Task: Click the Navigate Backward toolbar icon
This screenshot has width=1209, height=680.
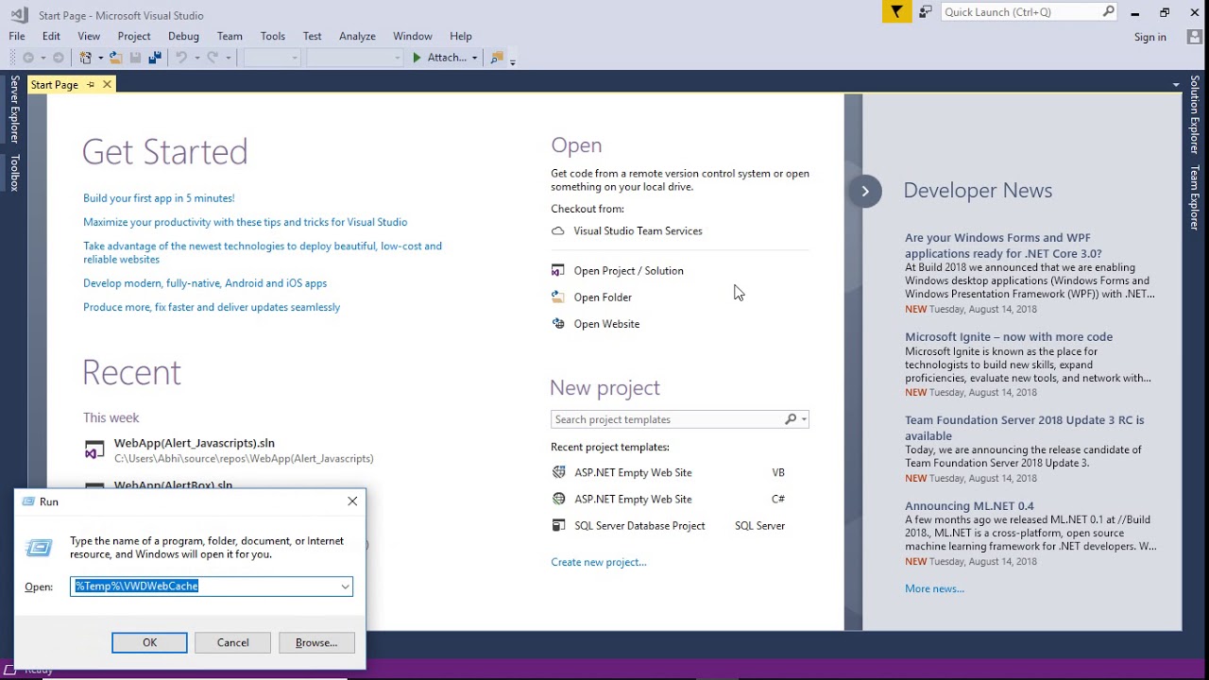Action: (x=28, y=58)
